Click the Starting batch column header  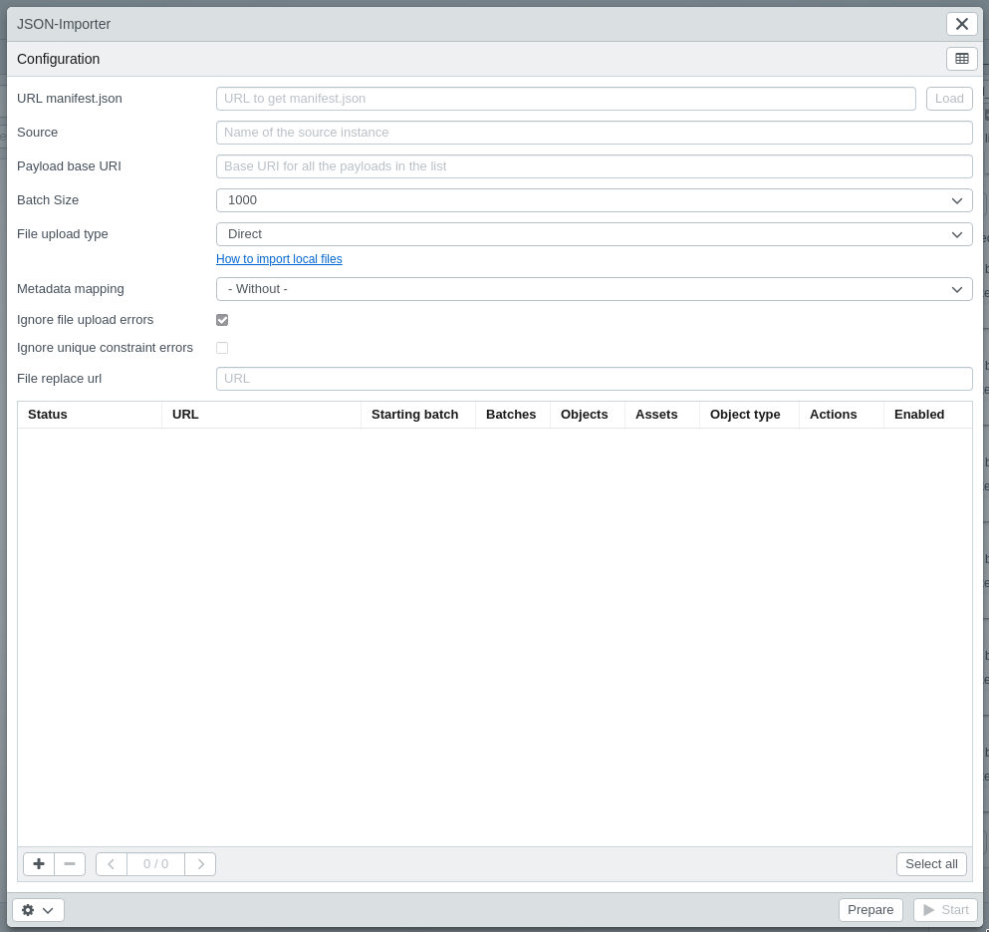tap(418, 415)
